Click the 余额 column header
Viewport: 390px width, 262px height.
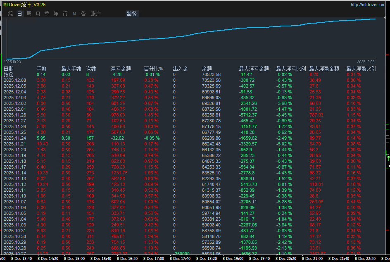[207, 69]
